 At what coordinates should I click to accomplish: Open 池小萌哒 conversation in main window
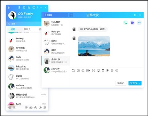(x=24, y=49)
